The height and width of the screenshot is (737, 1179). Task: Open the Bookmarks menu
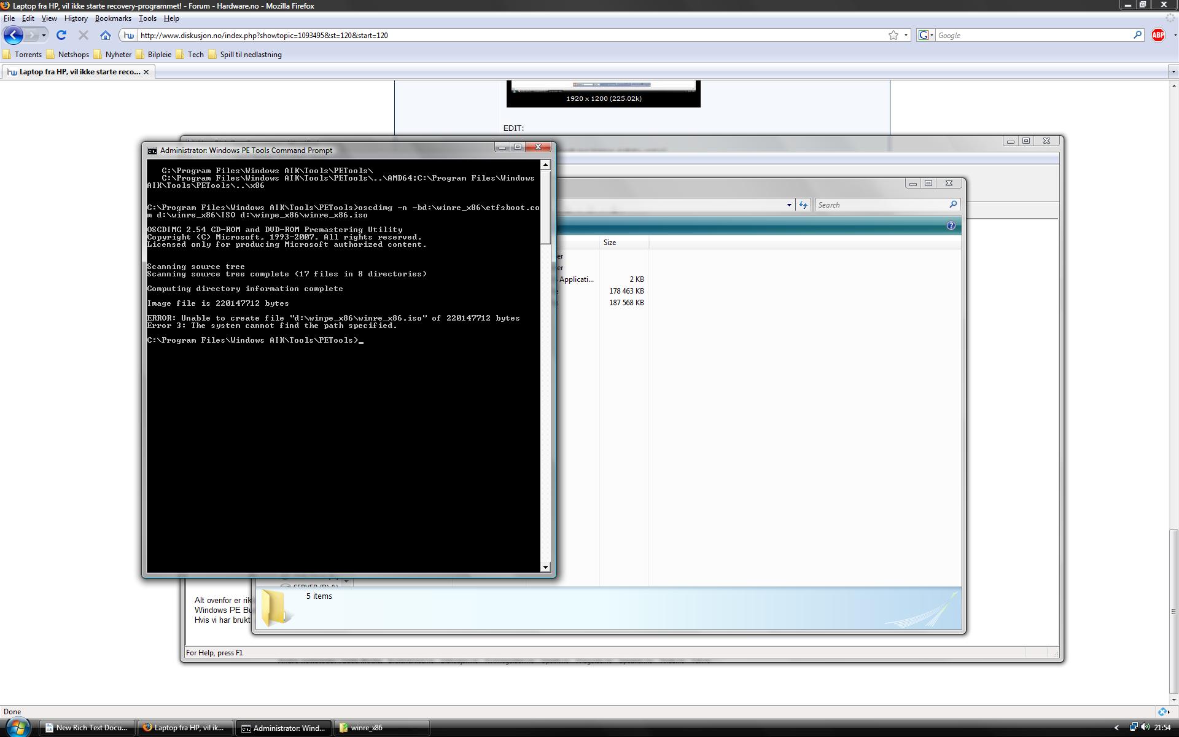coord(113,18)
